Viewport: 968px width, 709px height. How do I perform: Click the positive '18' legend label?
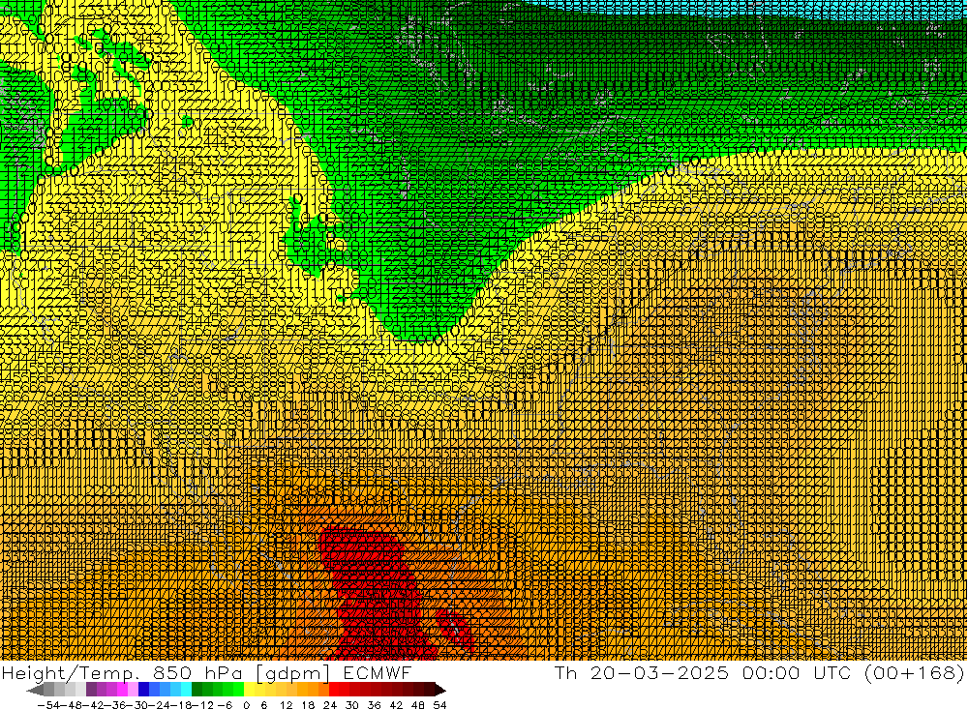tap(308, 705)
